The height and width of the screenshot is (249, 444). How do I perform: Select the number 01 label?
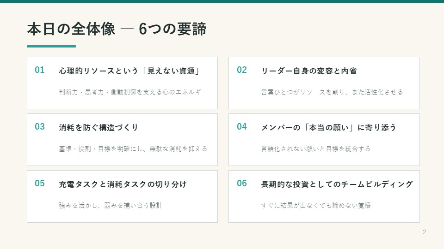[x=40, y=70]
